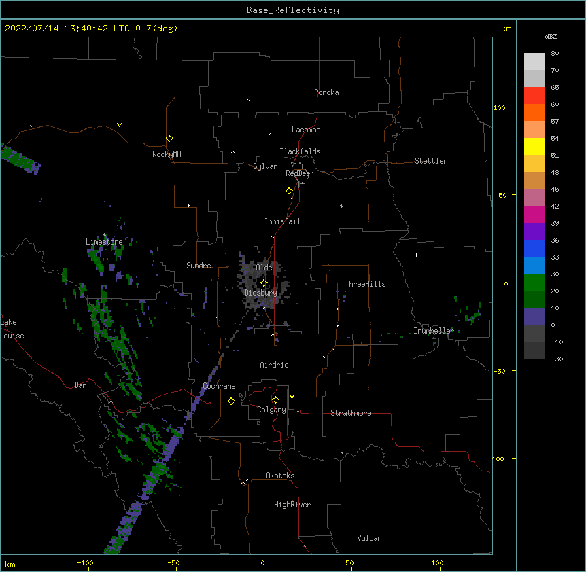Click the HighRiver label
The width and height of the screenshot is (586, 572).
(x=292, y=505)
